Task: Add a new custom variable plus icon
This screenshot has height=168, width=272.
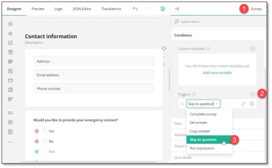Action: click(x=253, y=49)
